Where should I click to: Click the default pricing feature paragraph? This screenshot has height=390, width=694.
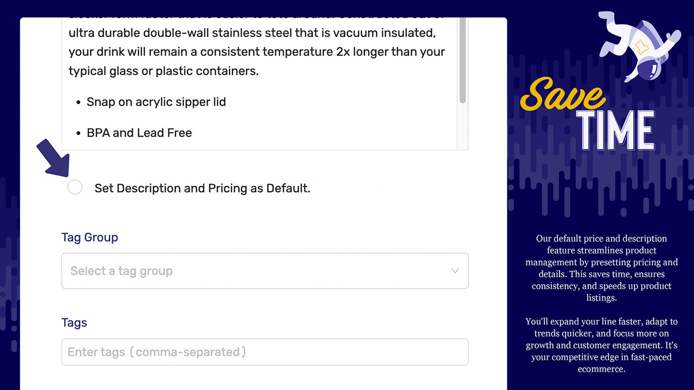[601, 268]
